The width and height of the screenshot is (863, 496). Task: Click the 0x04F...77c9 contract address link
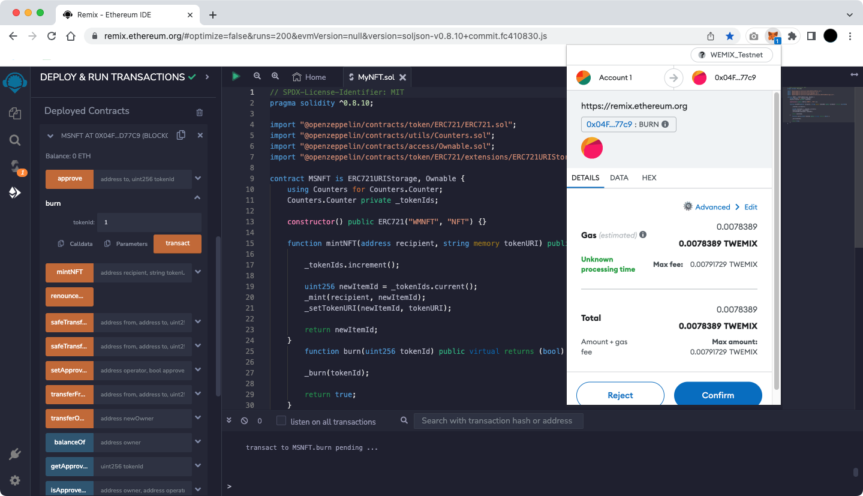(x=609, y=124)
